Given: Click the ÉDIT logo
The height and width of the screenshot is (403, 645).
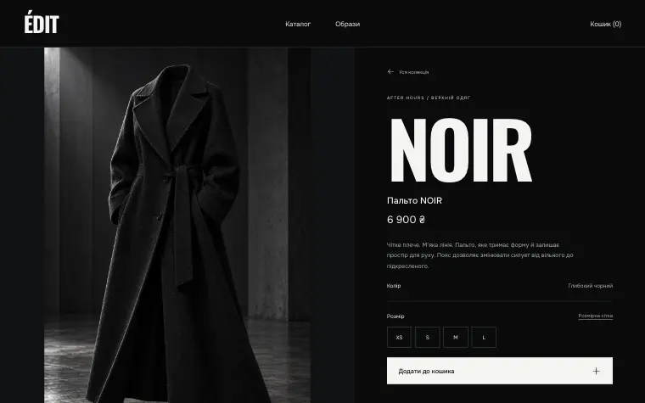Looking at the screenshot, I should point(42,24).
